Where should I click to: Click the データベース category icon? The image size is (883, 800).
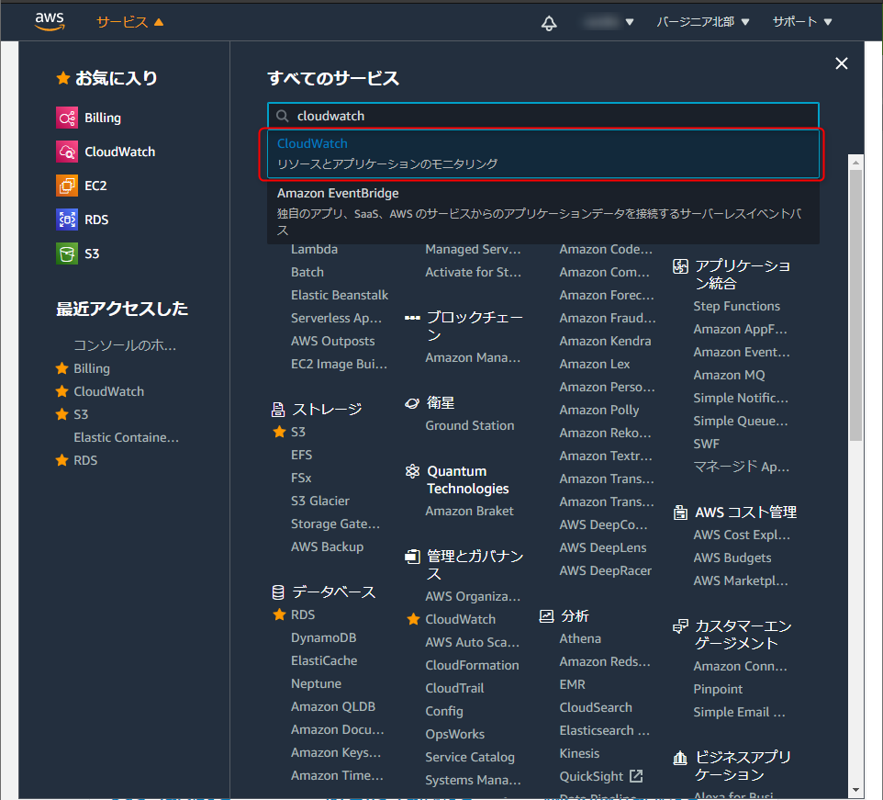pyautogui.click(x=278, y=592)
